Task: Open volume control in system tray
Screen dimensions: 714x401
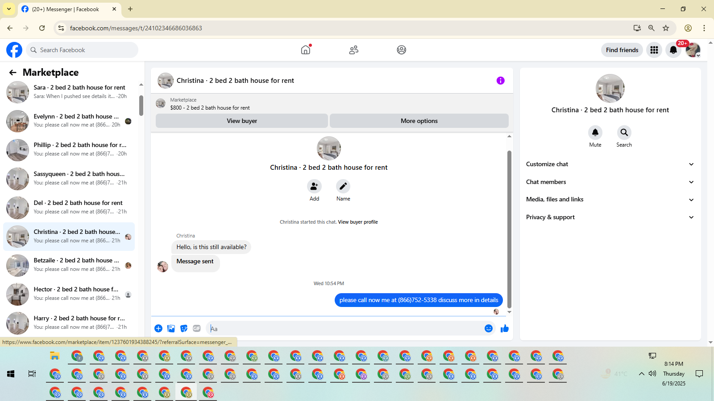Action: click(x=652, y=374)
